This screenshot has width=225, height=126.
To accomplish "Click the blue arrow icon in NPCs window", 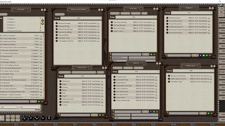I will [151, 112].
